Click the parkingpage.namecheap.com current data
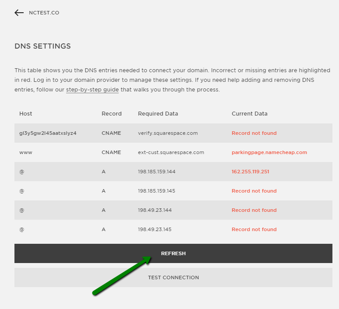Viewport: 339px width, 309px height. click(x=269, y=152)
